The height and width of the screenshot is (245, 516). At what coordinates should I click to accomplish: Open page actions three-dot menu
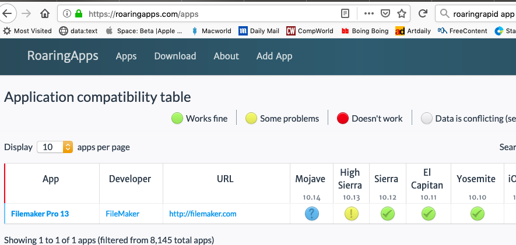tap(368, 13)
